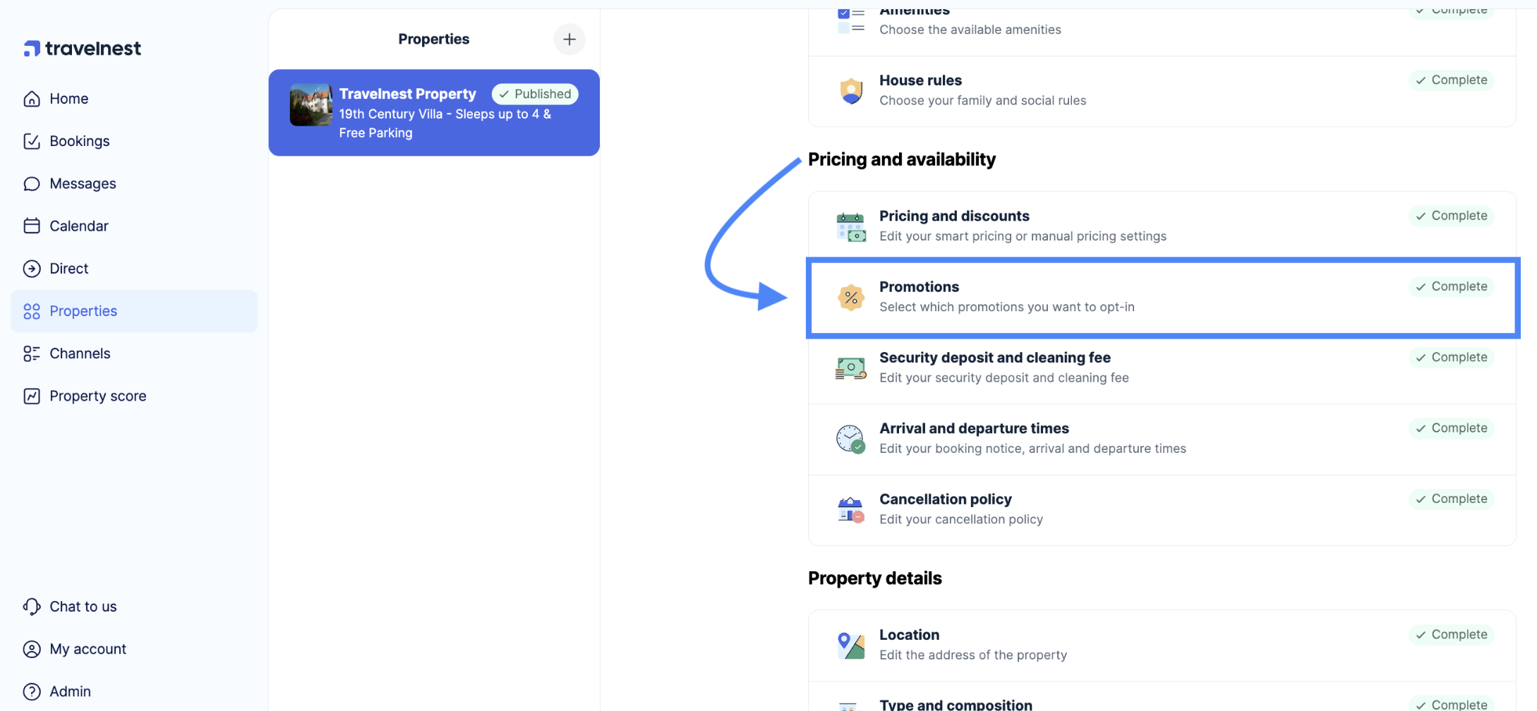
Task: Open Property score page
Action: [x=97, y=396]
